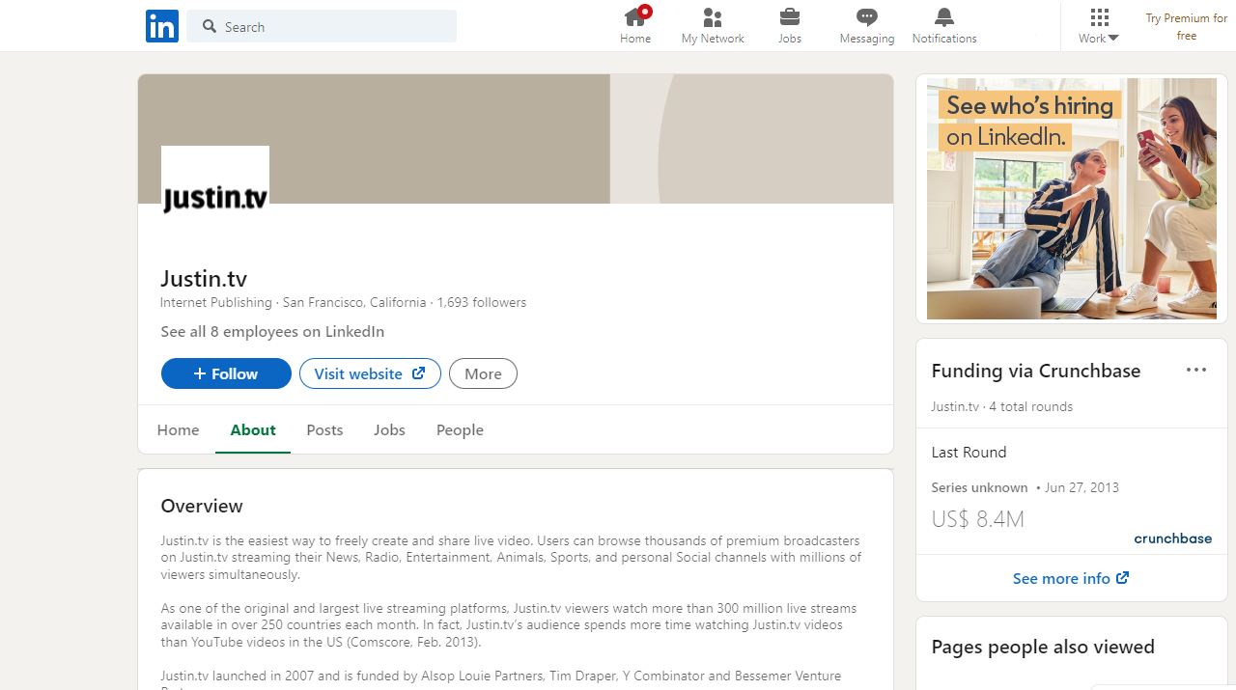This screenshot has width=1236, height=690.
Task: Click Series unknown round text
Action: (979, 487)
